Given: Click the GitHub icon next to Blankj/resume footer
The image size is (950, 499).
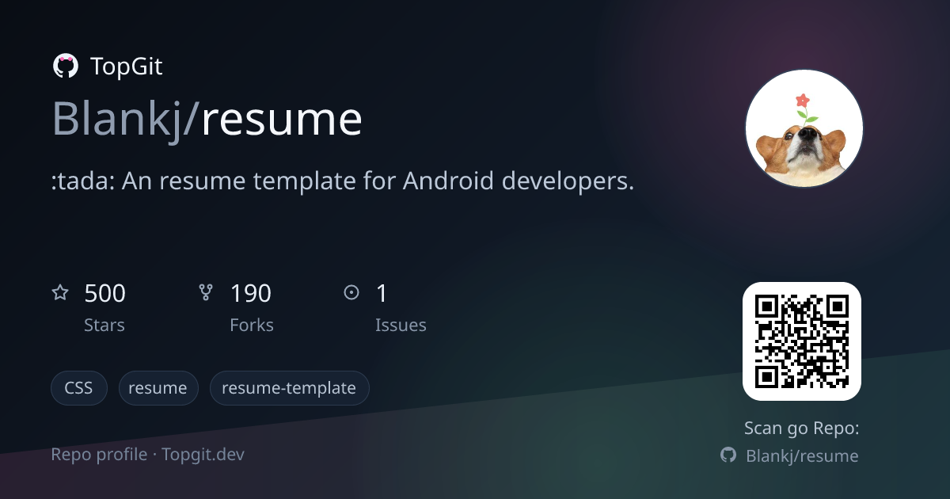Looking at the screenshot, I should tap(728, 455).
